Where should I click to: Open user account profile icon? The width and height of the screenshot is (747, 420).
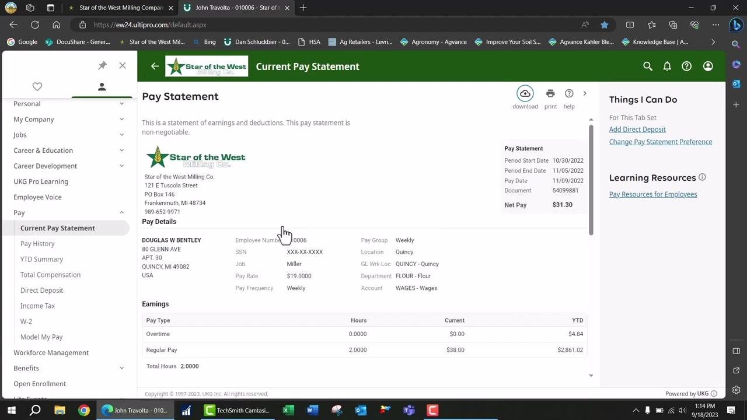[x=708, y=66]
